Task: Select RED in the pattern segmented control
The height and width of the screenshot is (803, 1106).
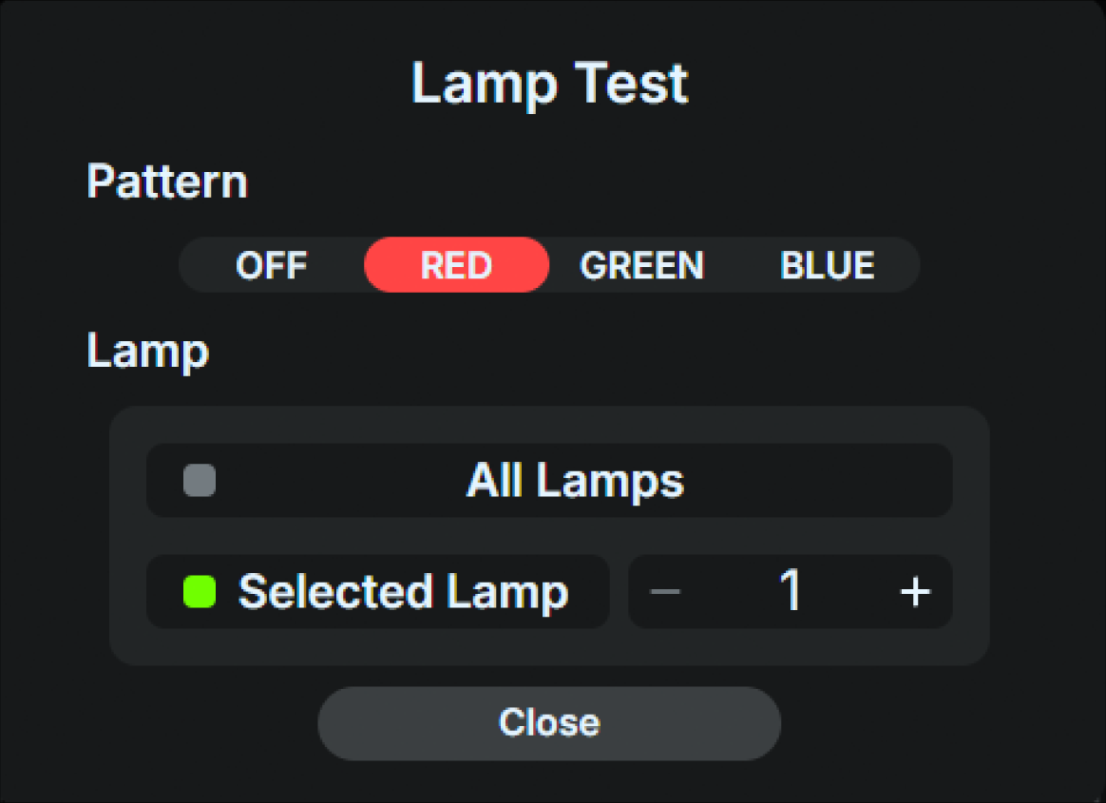Action: [x=456, y=266]
